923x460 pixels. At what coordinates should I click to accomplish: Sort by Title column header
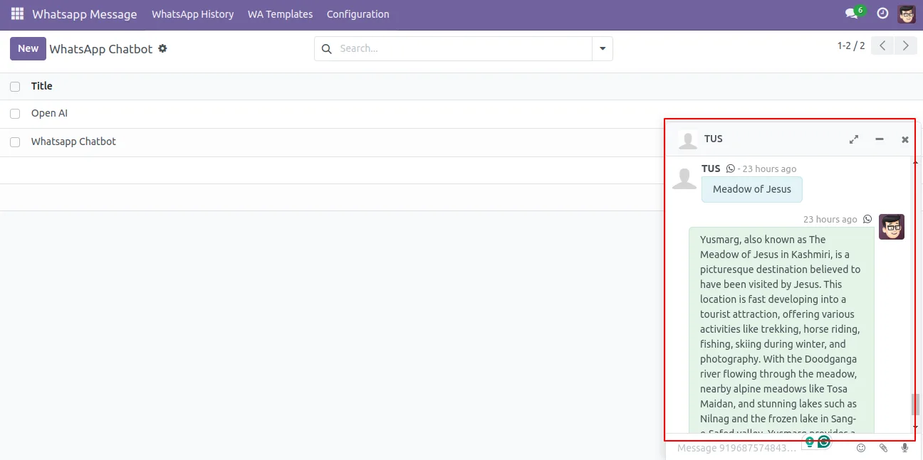pos(42,86)
